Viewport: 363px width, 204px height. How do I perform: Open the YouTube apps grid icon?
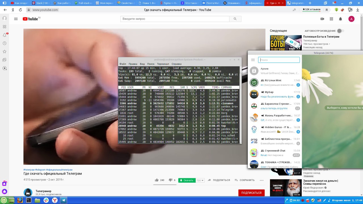point(331,19)
